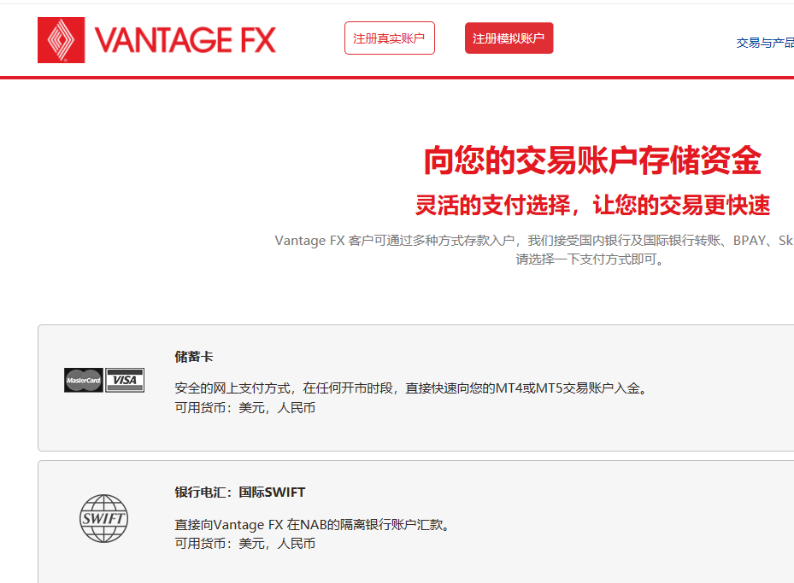Click the MasterCard payment icon
This screenshot has width=794, height=583.
pyautogui.click(x=82, y=379)
